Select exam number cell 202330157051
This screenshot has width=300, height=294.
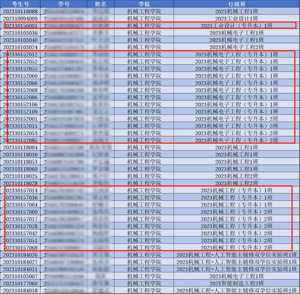point(20,240)
